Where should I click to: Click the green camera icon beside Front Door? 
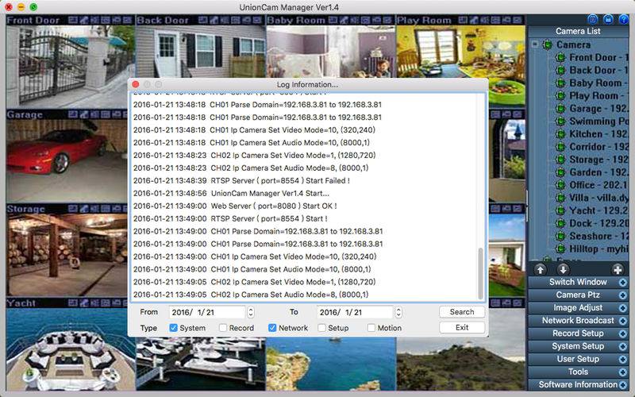pyautogui.click(x=560, y=57)
